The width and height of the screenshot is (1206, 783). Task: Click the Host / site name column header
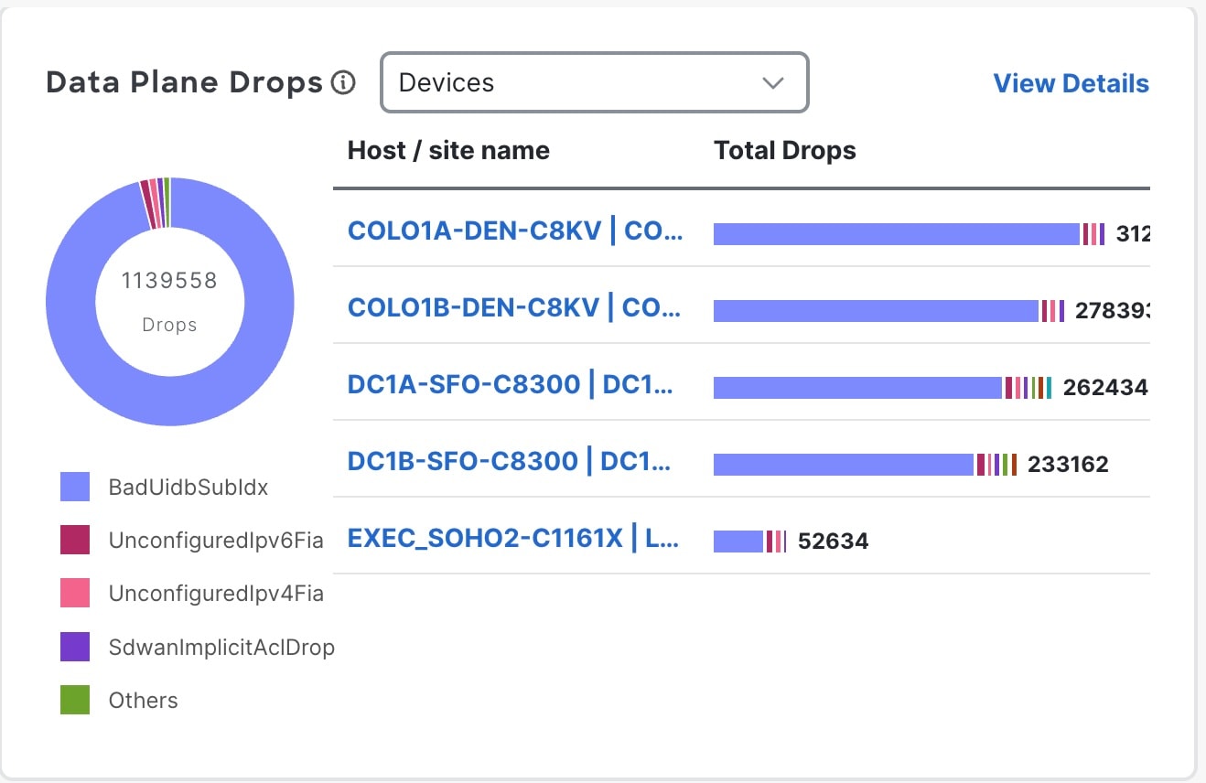point(448,150)
